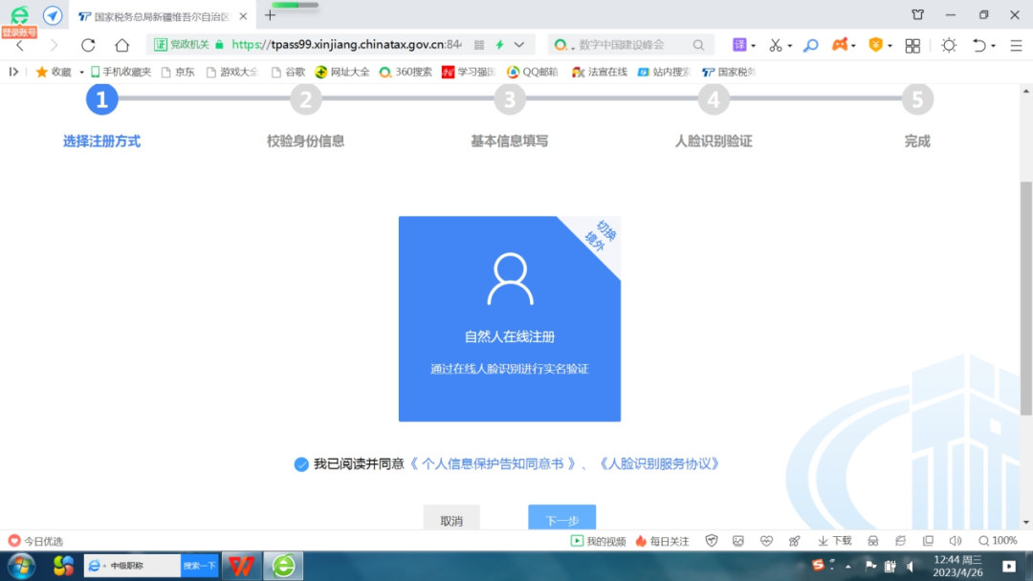Open the translate tool icon in toolbar
This screenshot has height=581, width=1033.
739,45
